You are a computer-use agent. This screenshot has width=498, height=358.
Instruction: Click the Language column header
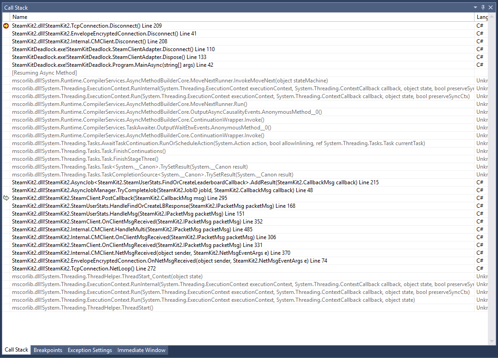(482, 17)
